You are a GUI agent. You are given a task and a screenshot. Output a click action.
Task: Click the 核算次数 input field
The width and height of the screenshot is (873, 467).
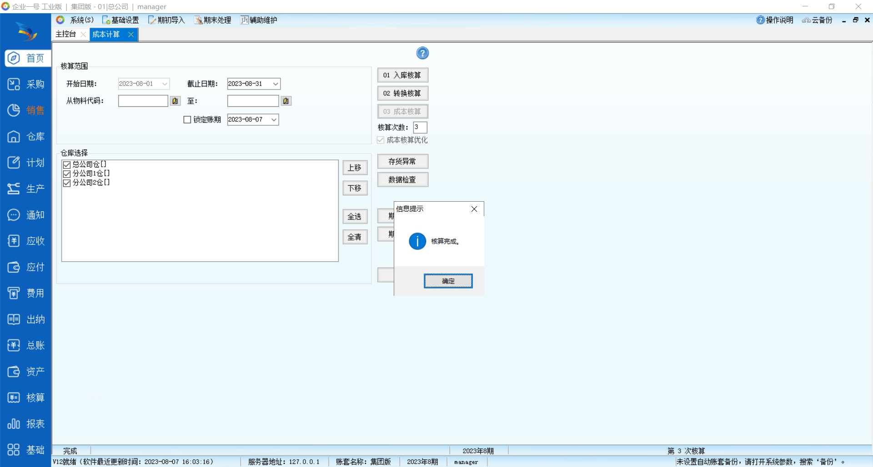coord(420,127)
